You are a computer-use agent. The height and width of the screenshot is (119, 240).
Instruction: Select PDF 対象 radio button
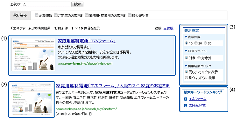point(186,58)
